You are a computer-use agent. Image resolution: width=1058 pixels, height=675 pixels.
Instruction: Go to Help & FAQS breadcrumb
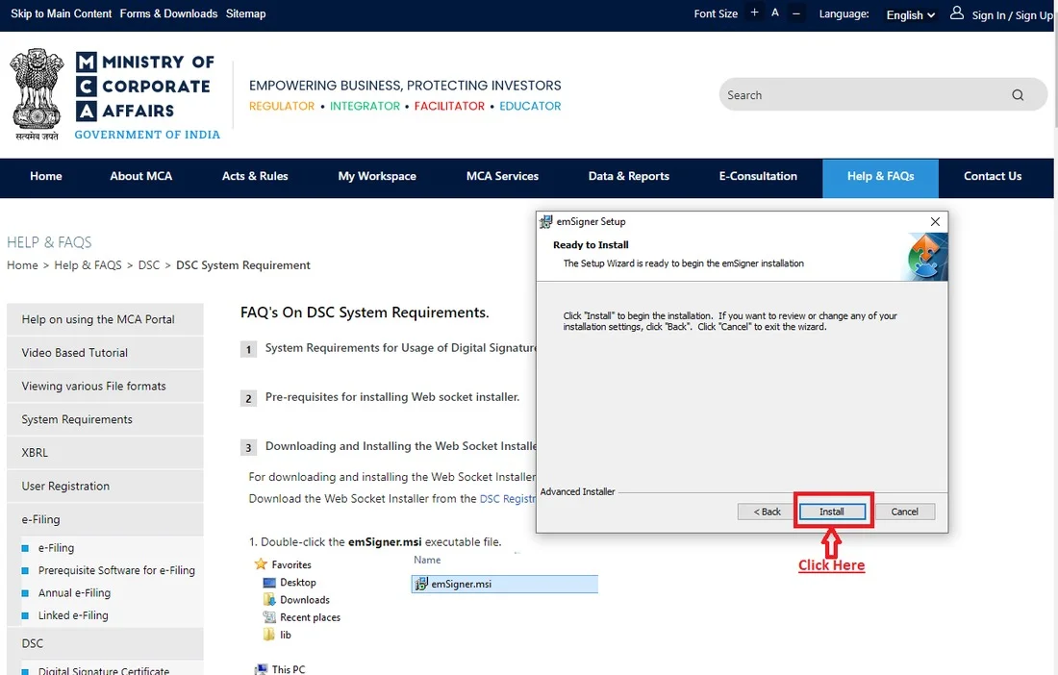pos(88,265)
